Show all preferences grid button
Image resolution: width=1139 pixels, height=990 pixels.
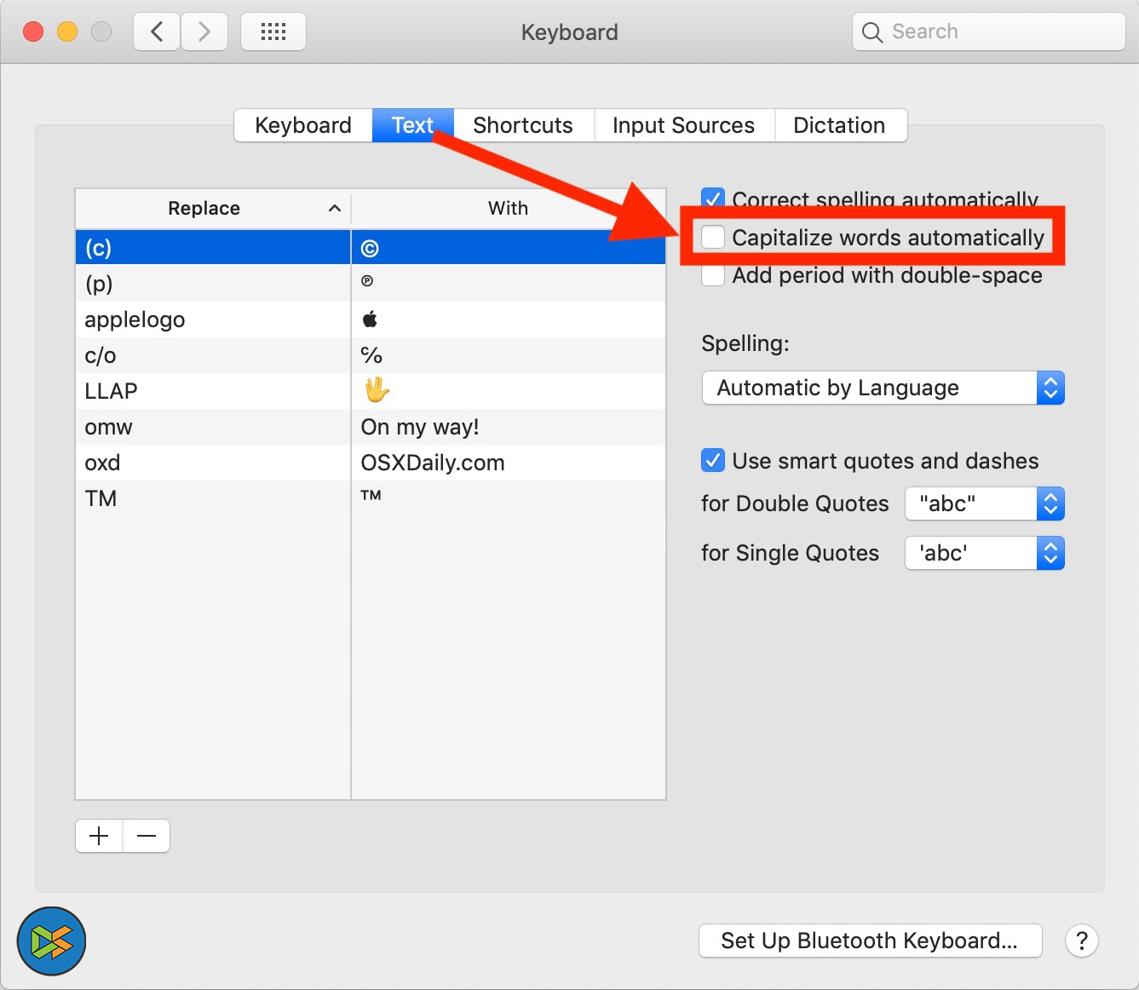point(273,32)
